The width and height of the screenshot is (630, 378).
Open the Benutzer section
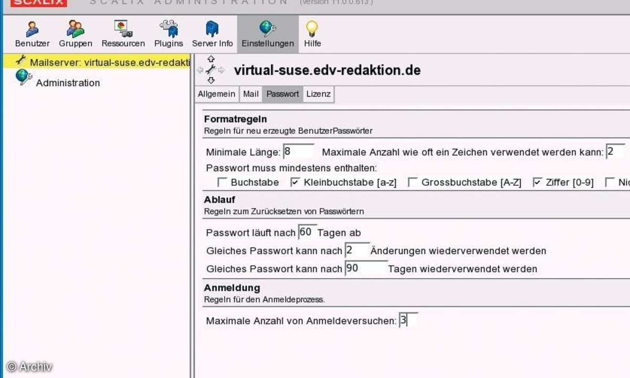coord(32,34)
